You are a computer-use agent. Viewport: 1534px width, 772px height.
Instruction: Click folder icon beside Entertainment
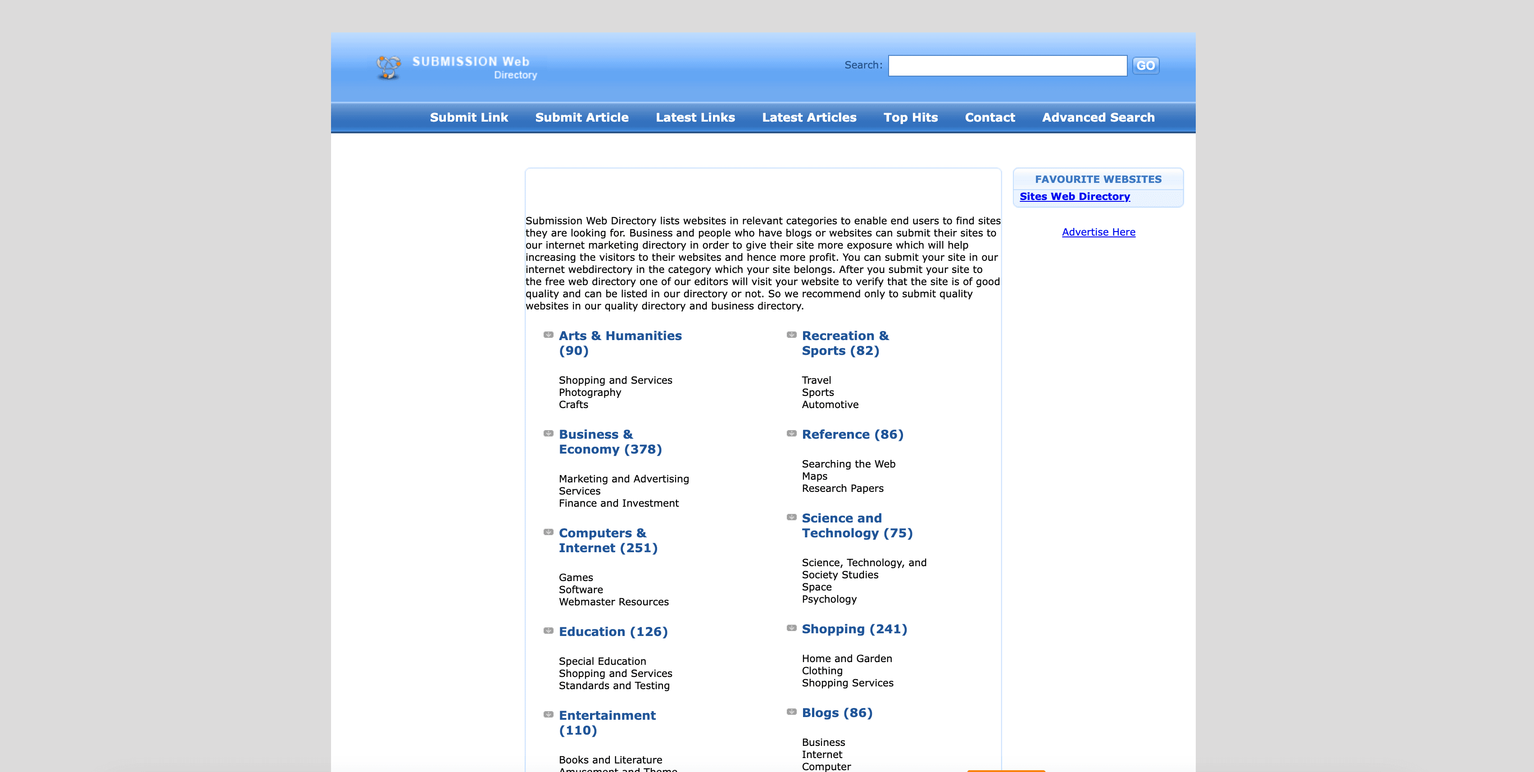click(549, 715)
